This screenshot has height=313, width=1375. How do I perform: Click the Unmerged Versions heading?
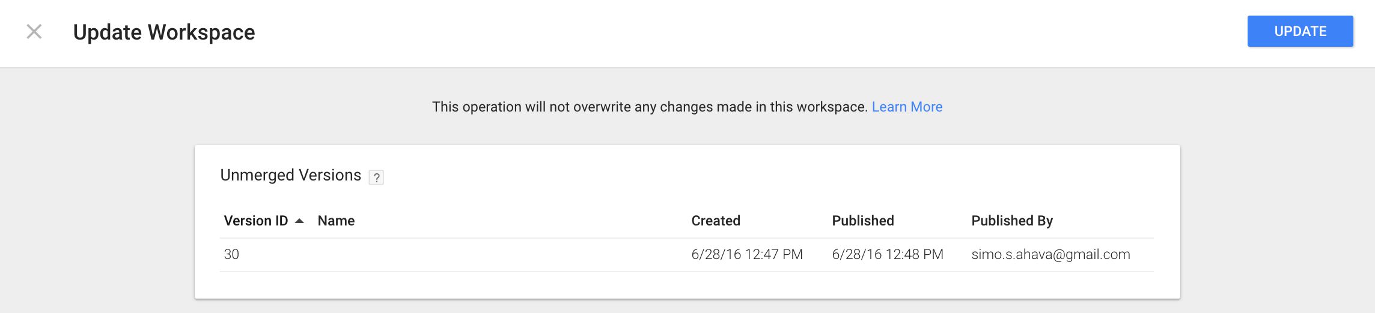click(291, 175)
